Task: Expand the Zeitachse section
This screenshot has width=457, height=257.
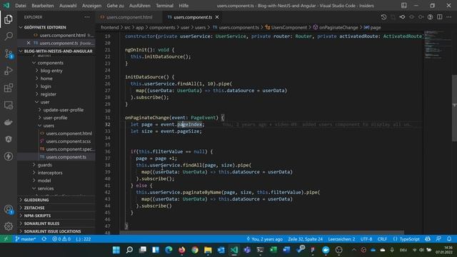Action: pos(57,208)
